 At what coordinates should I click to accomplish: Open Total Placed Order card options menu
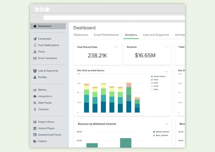click(x=116, y=47)
